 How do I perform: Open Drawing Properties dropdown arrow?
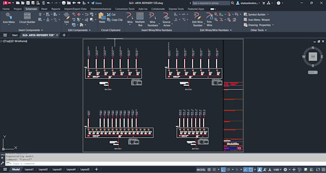pyautogui.click(x=273, y=25)
